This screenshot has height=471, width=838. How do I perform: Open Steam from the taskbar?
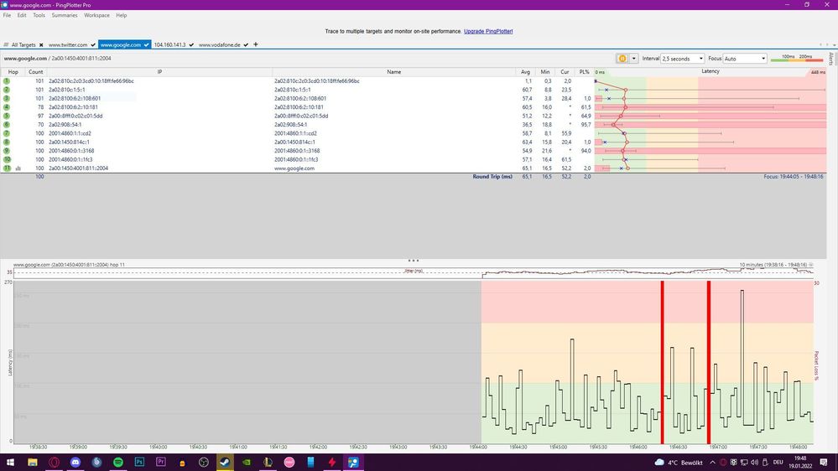coord(225,462)
